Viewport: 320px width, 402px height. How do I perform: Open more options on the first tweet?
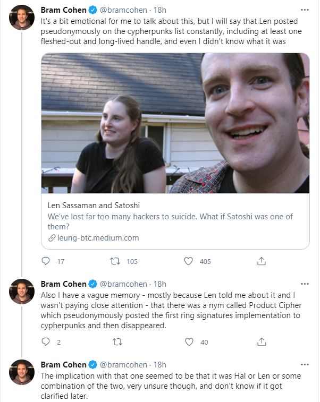304,10
